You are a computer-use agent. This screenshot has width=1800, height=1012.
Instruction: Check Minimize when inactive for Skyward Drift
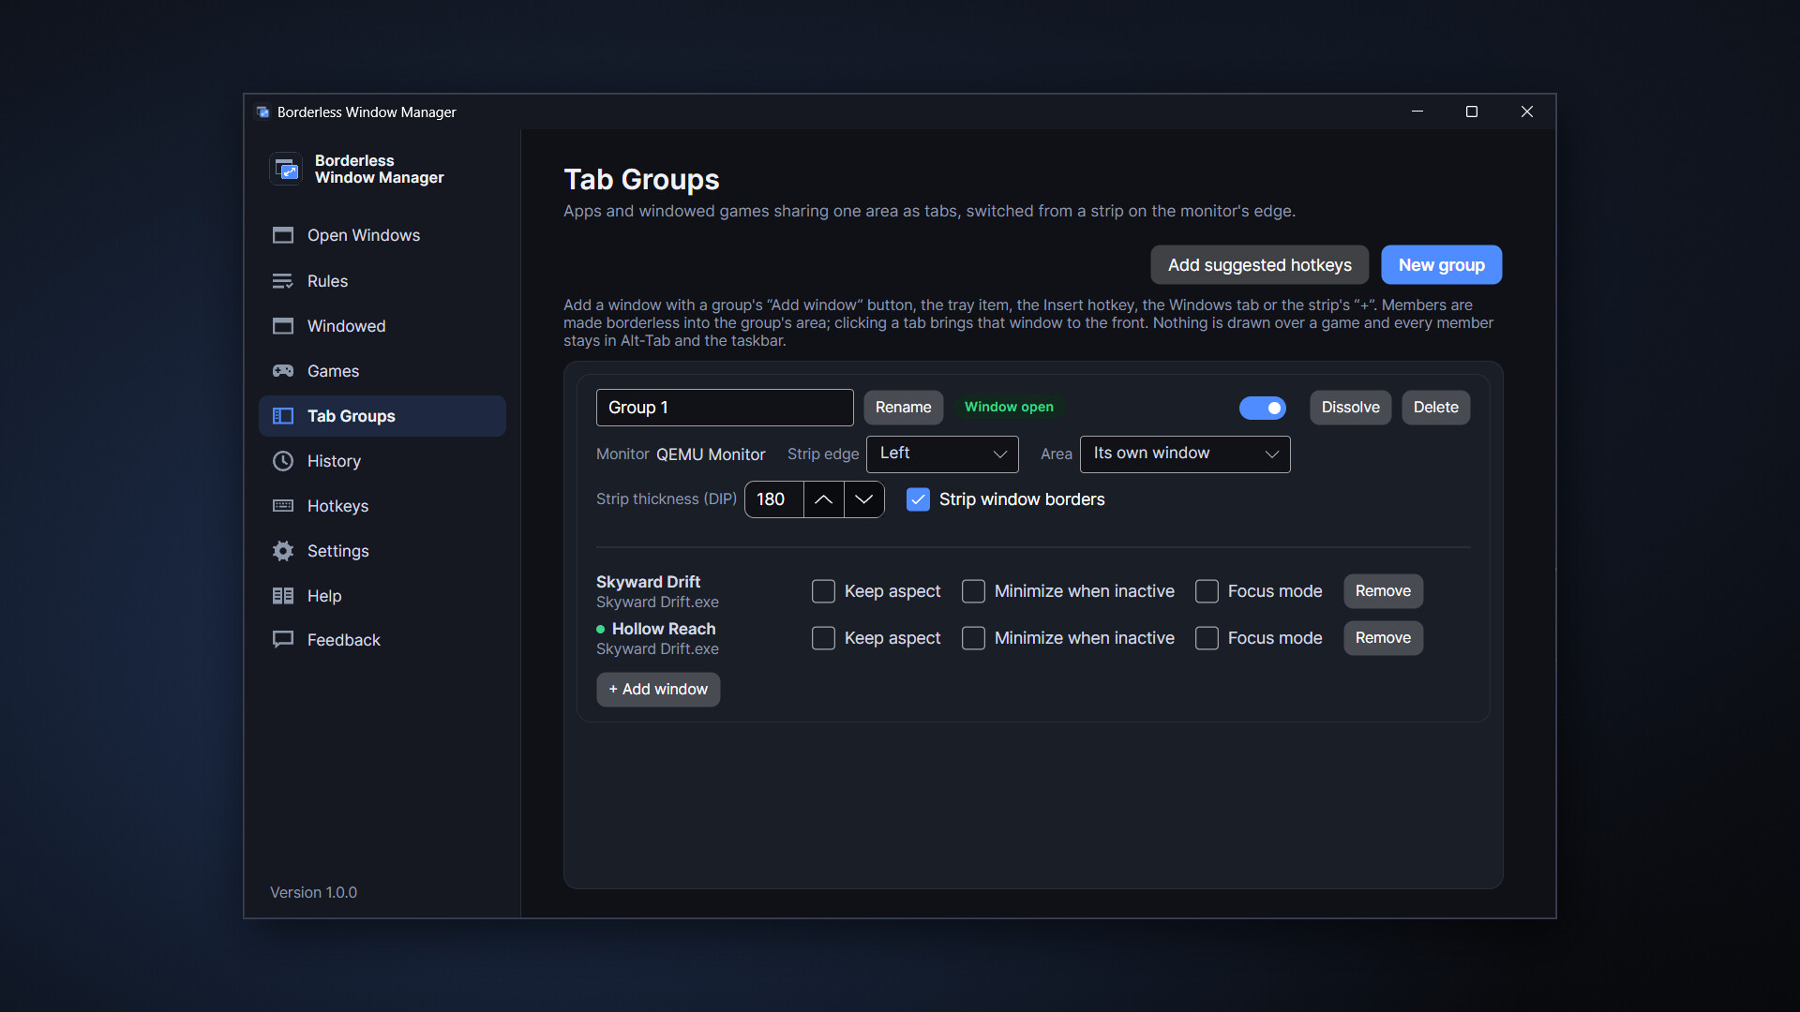[973, 591]
